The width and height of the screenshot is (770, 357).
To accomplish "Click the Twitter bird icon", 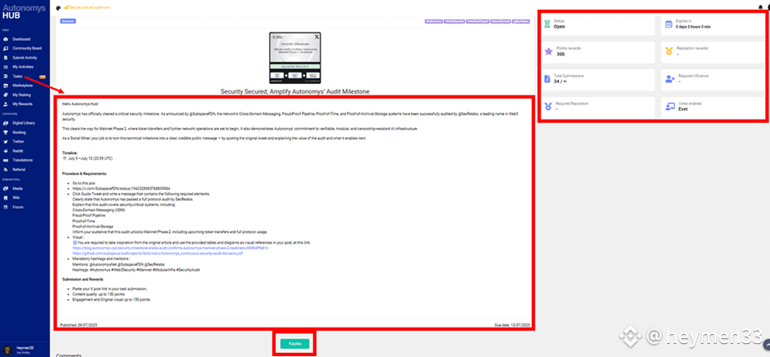I will 6,142.
